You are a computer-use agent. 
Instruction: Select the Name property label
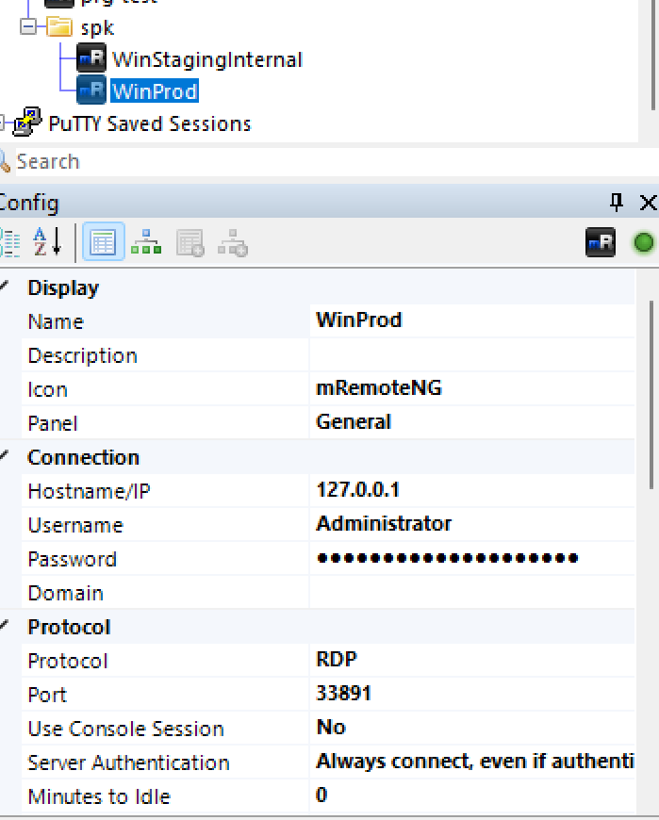coord(56,321)
